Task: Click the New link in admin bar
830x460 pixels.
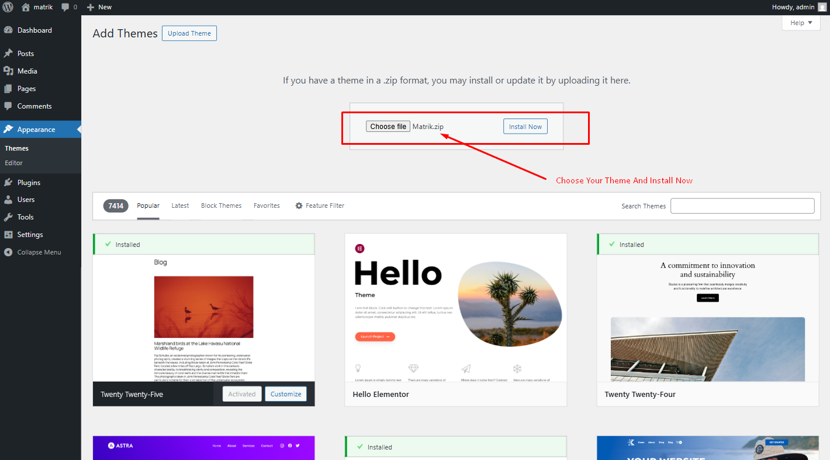Action: (105, 7)
